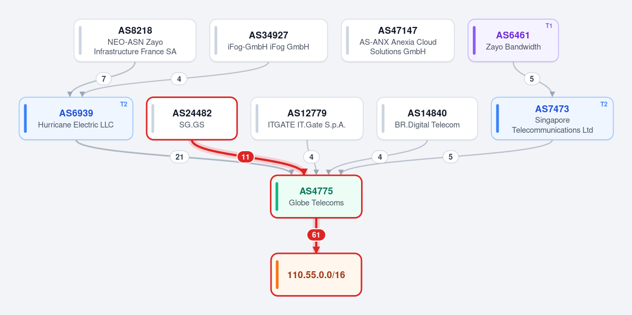
Task: Select the AS8218 NEO-ASN Zayo node
Action: point(135,40)
